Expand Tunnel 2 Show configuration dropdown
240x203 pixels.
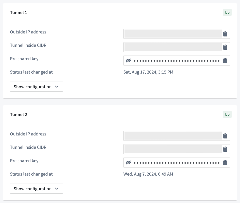(x=36, y=189)
